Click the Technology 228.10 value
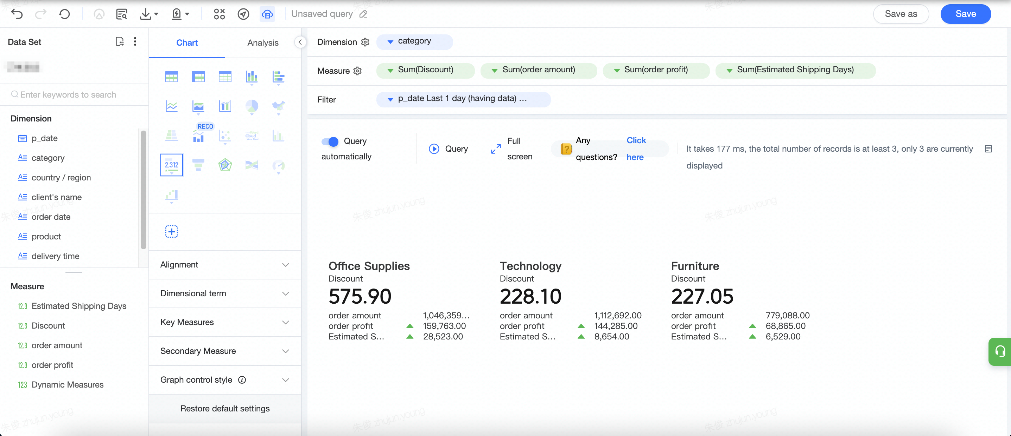 click(x=530, y=297)
